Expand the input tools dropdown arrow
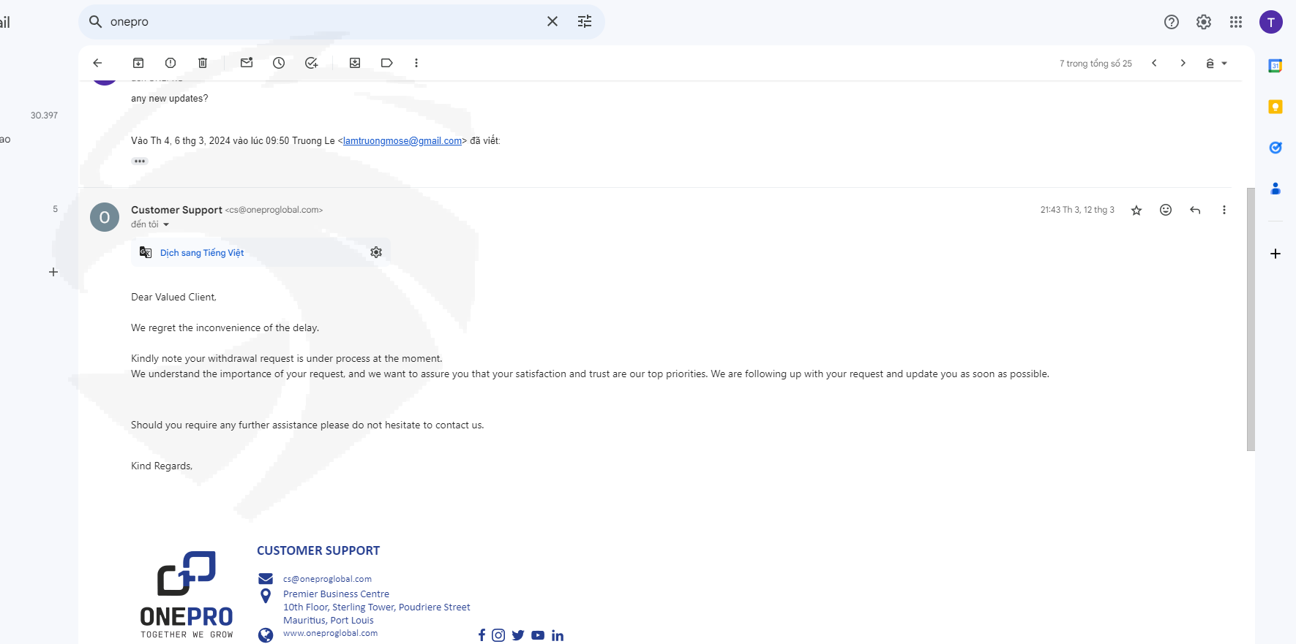 coord(1224,64)
